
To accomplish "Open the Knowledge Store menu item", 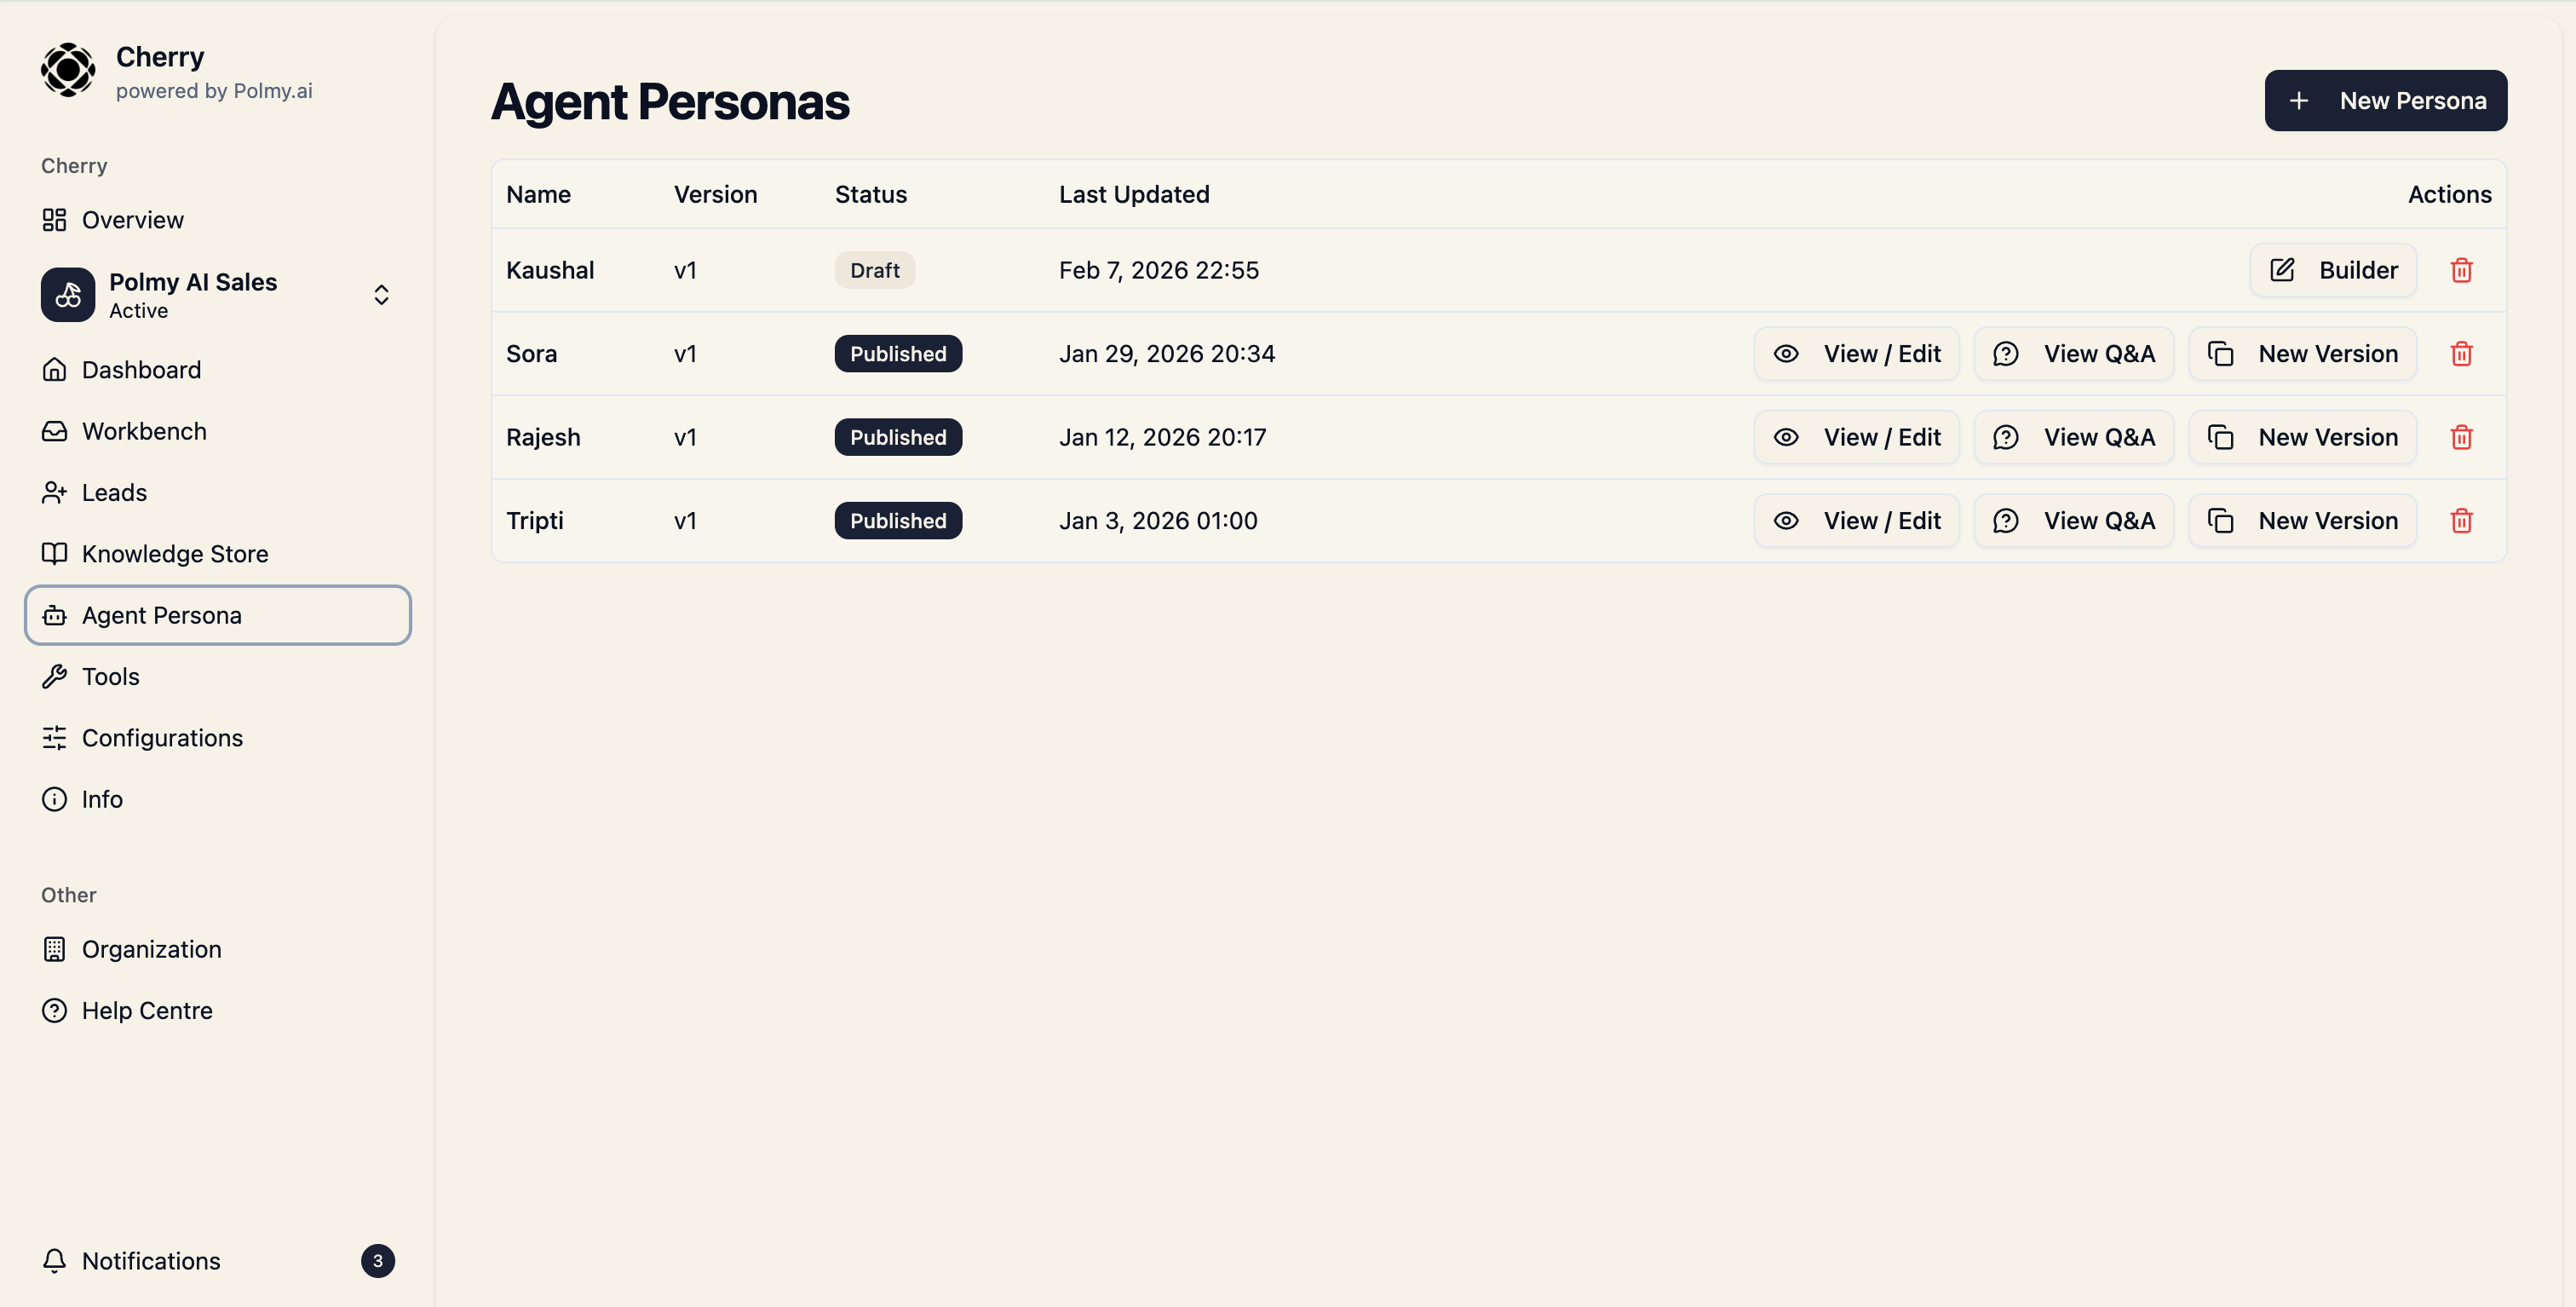I will 174,554.
